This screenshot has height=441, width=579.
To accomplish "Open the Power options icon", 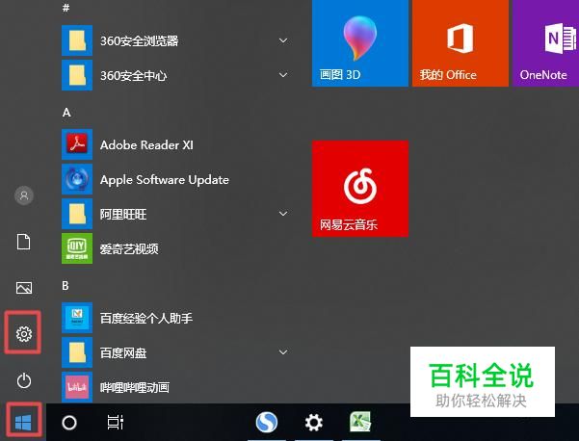I will (x=24, y=380).
